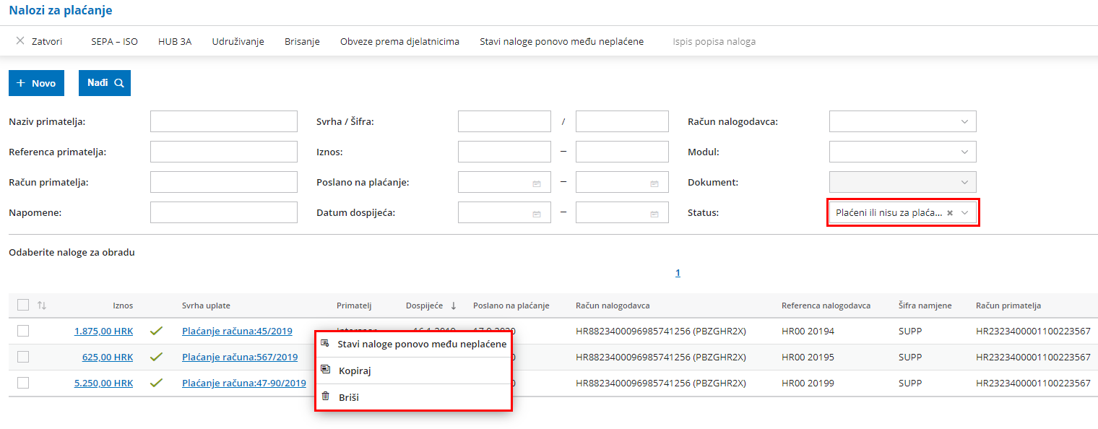The height and width of the screenshot is (429, 1098).
Task: Select the checkbox for the 1.875,00 HRK order
Action: [x=22, y=330]
